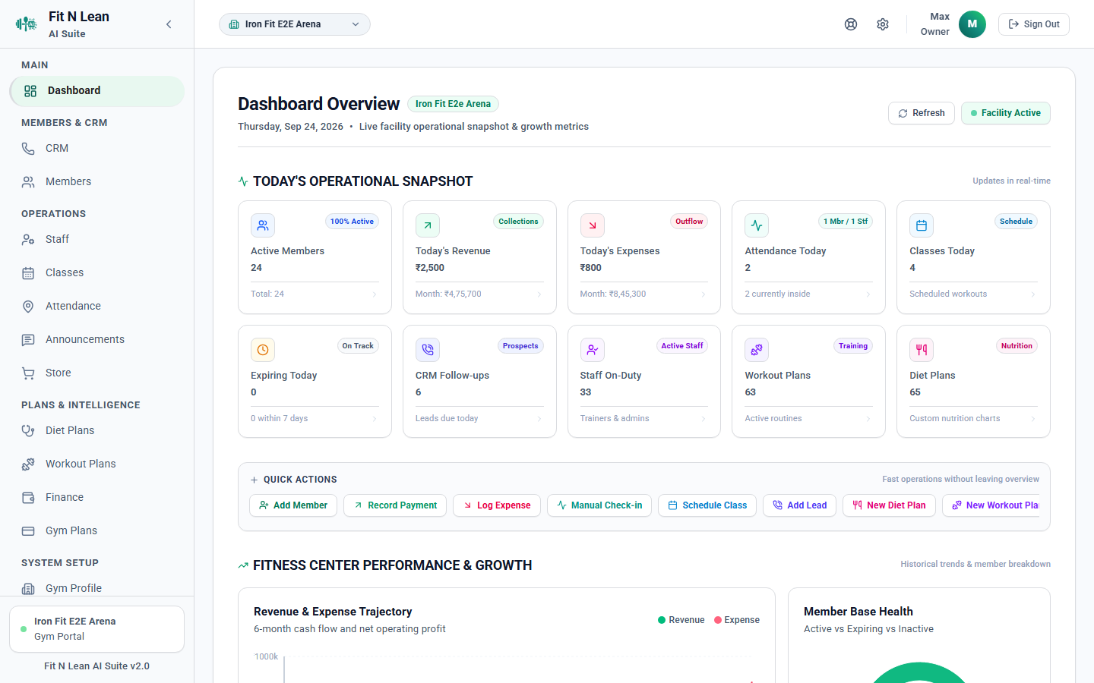Go to Diet Plans in sidebar

click(x=97, y=431)
